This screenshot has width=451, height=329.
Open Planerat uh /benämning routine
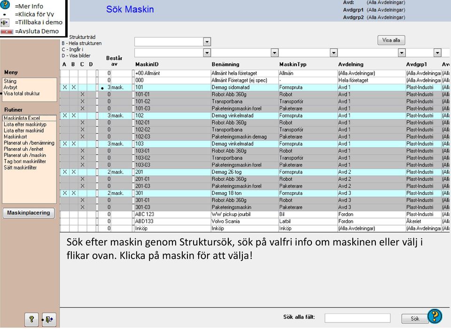(29, 143)
